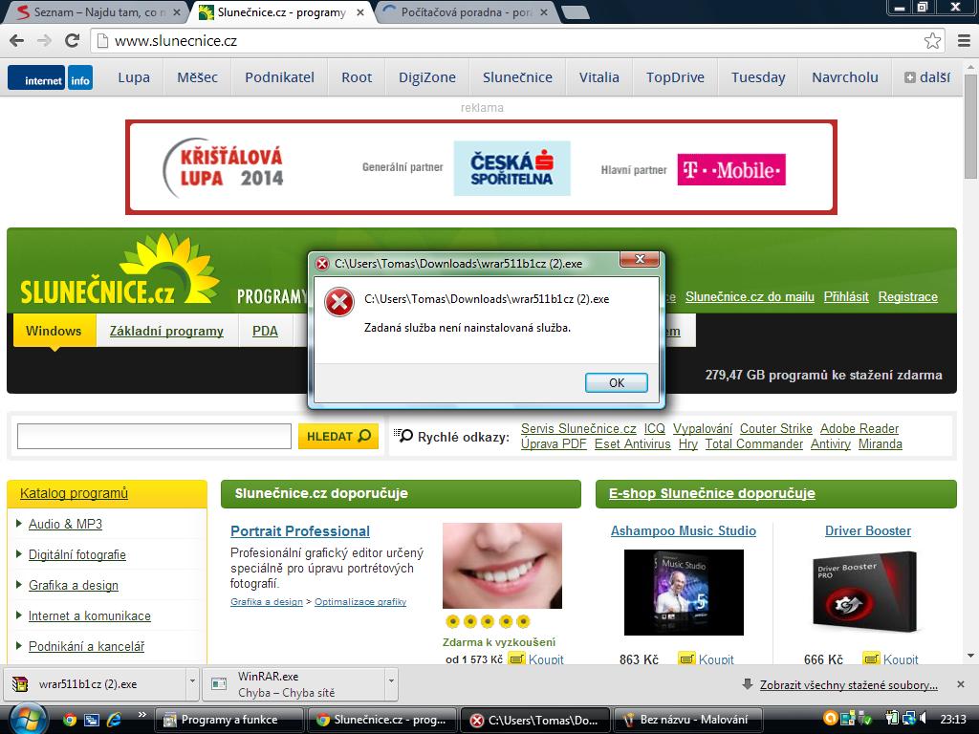Click the page vertical scrollbar thumb

[970, 128]
